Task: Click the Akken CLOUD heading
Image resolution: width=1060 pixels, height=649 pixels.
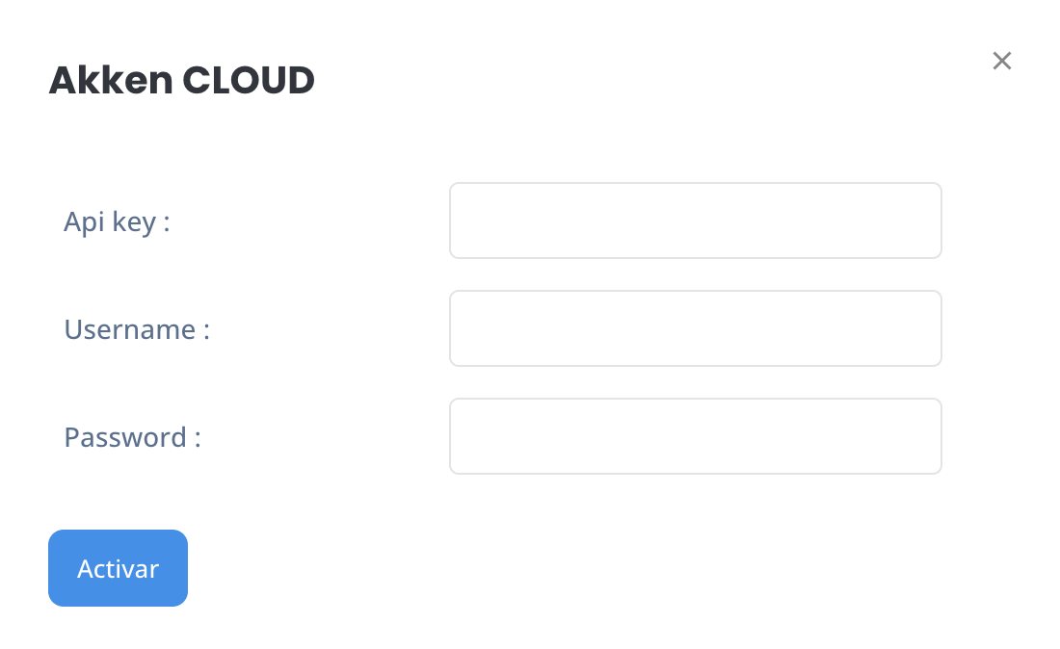Action: pyautogui.click(x=181, y=80)
